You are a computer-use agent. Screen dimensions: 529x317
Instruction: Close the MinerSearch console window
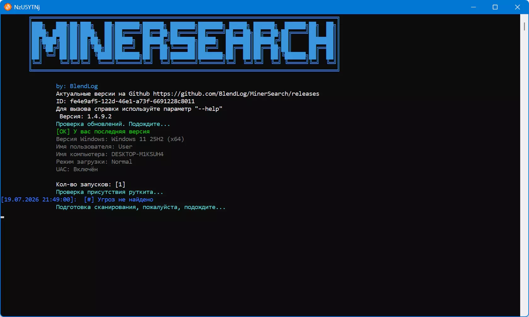pyautogui.click(x=517, y=7)
